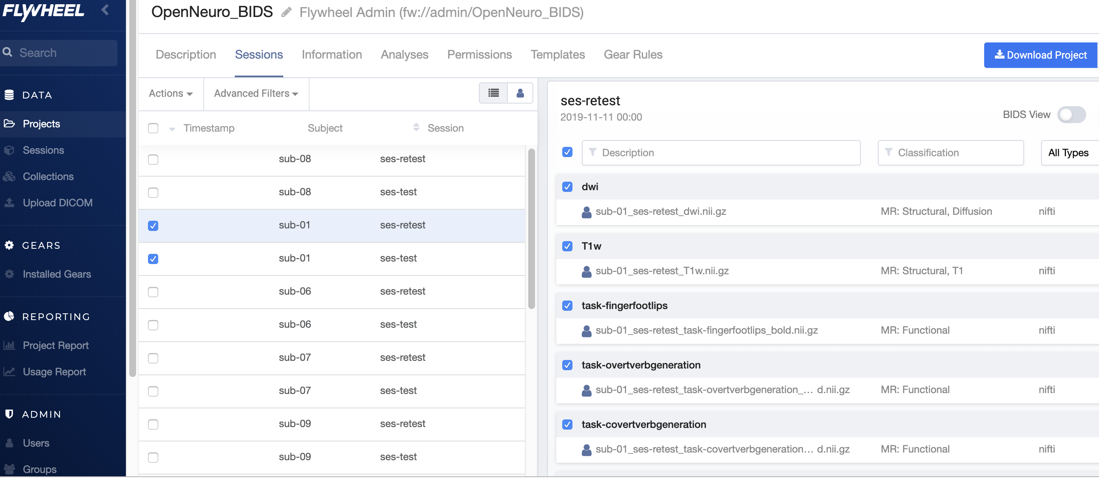1099x478 pixels.
Task: Click the REPORTING pie chart icon
Action: (9, 316)
